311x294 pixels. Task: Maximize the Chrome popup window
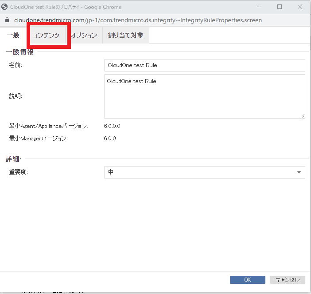(280, 7)
